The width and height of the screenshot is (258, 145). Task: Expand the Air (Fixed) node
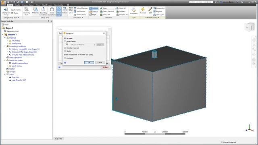click(7, 41)
